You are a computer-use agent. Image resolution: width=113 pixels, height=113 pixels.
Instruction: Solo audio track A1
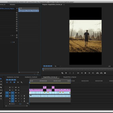21,96
